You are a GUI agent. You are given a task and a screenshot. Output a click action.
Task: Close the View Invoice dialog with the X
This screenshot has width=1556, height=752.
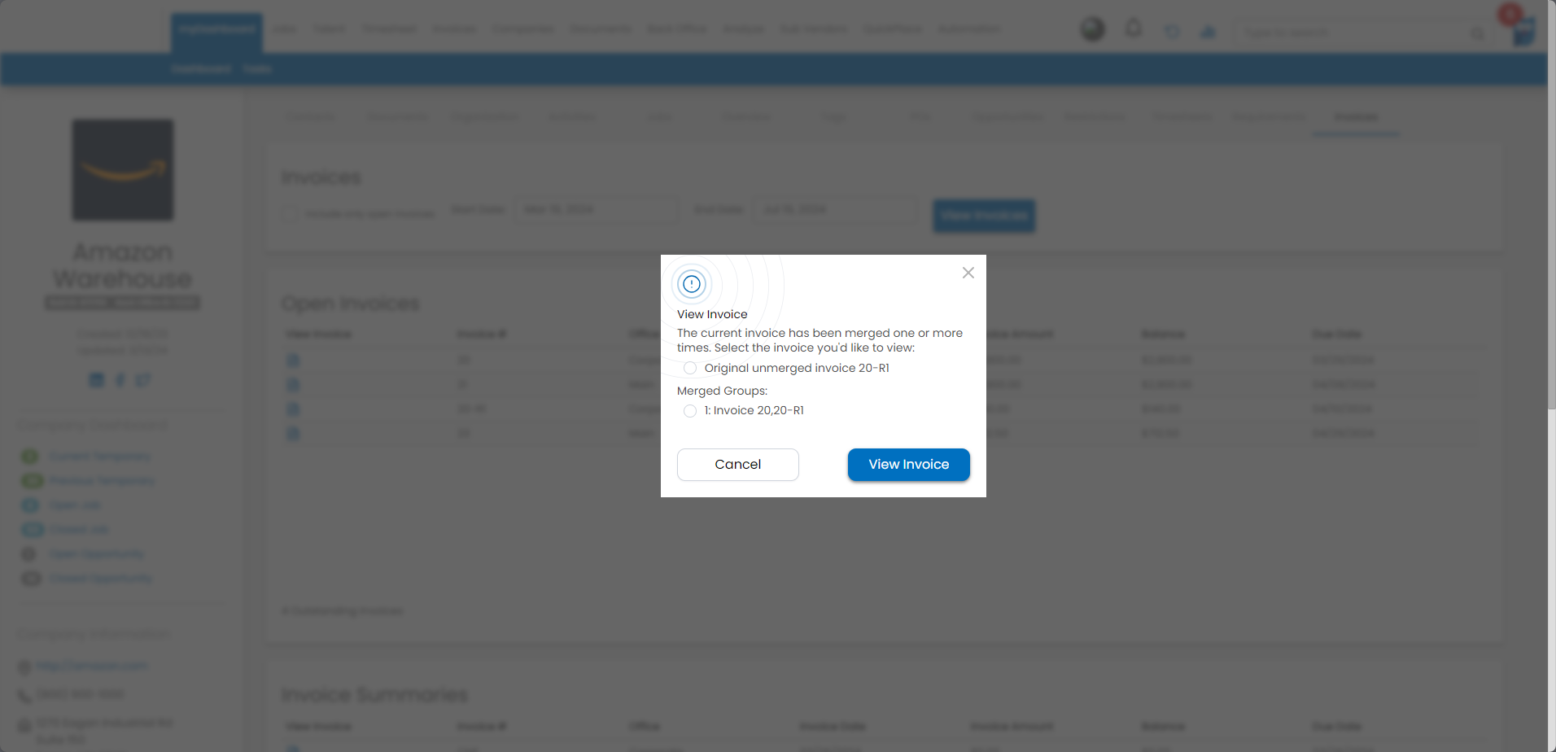point(968,273)
